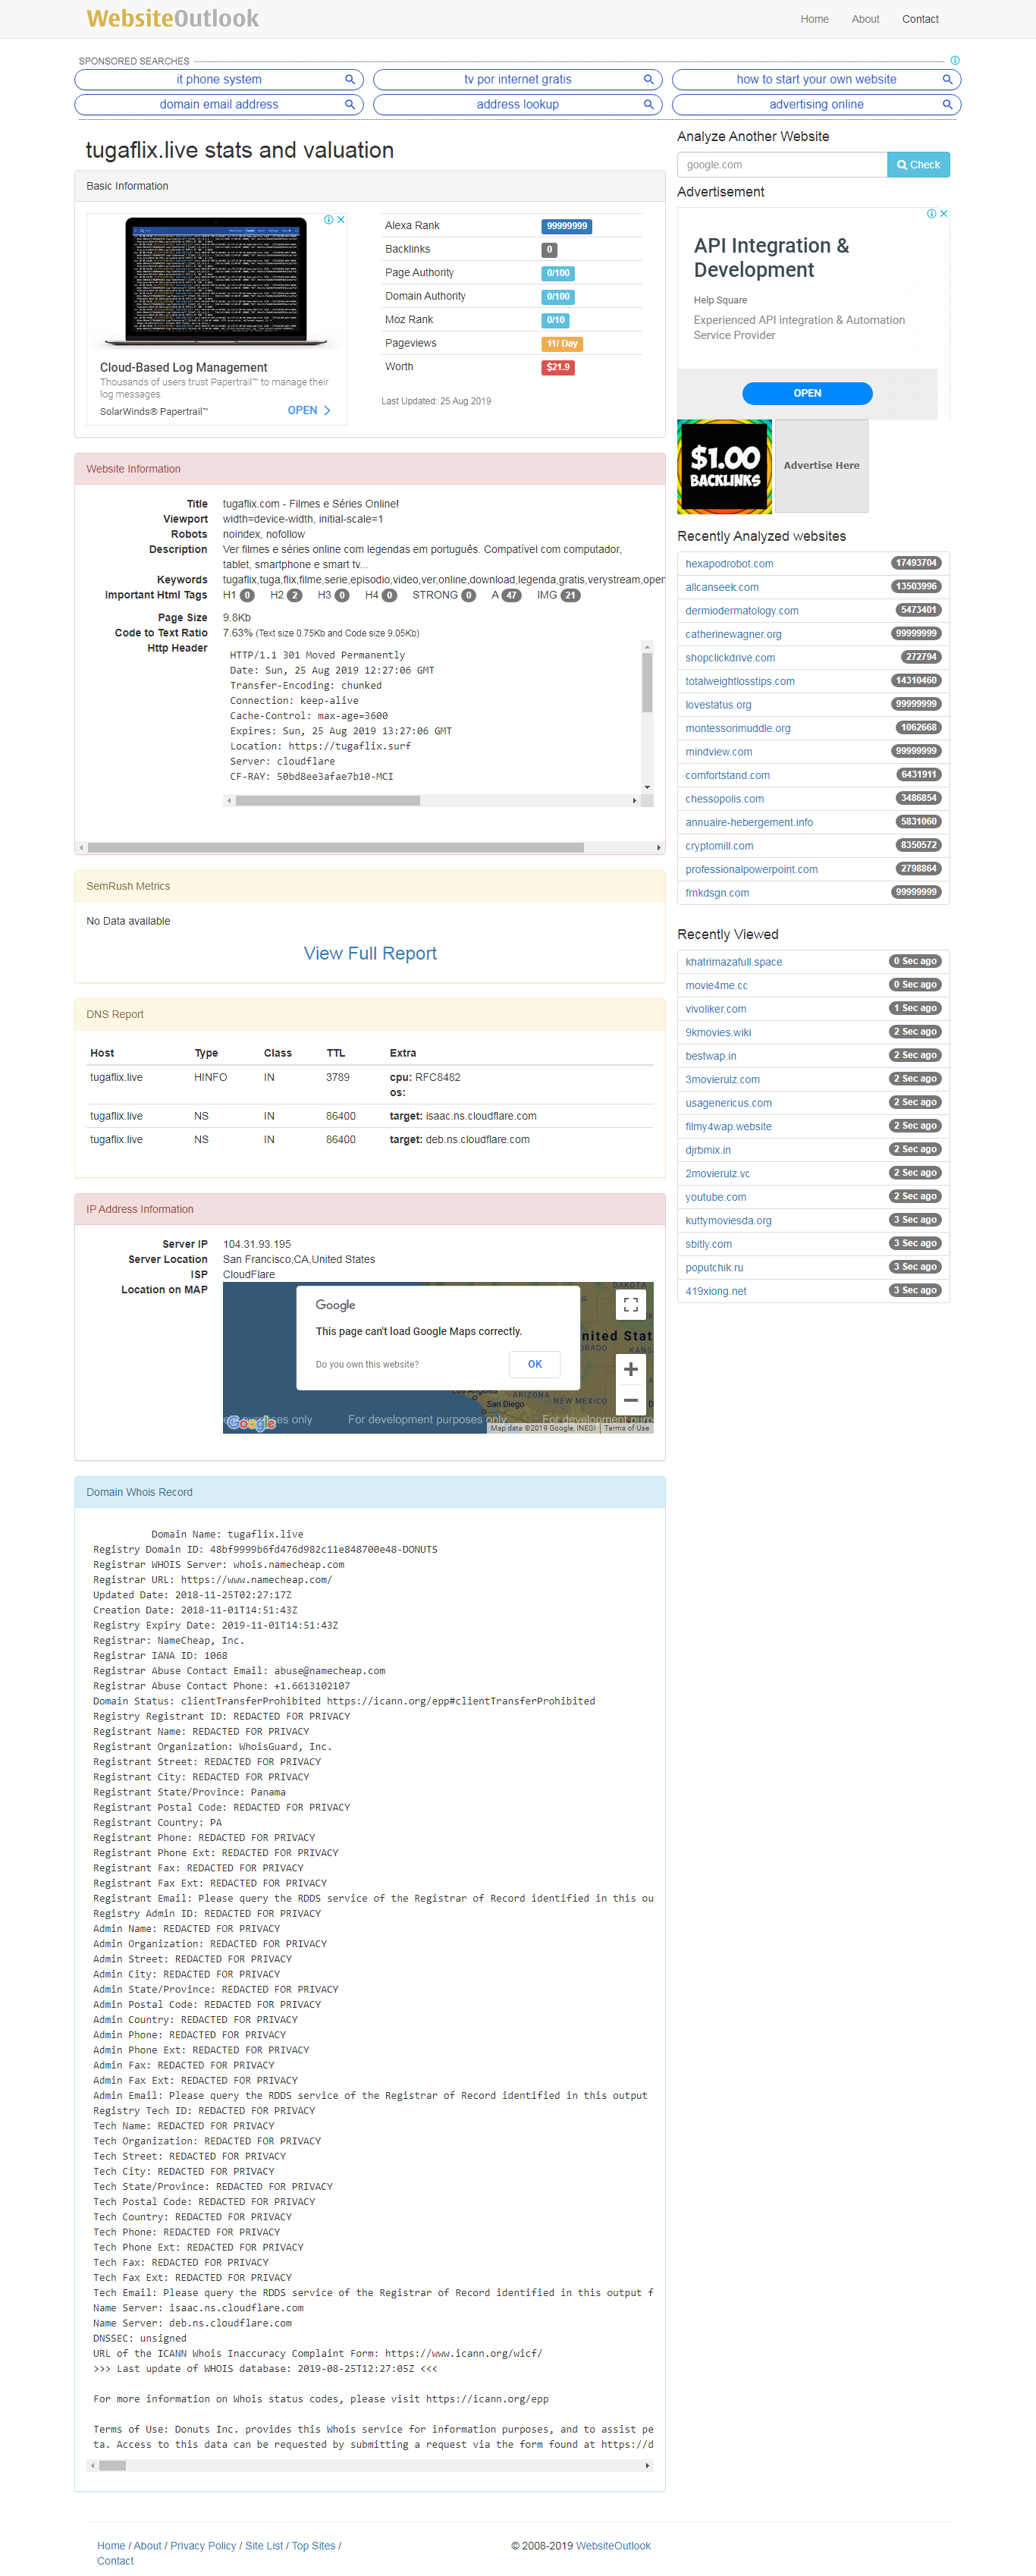Zoom out on the map
The image size is (1036, 2576).
point(631,1400)
